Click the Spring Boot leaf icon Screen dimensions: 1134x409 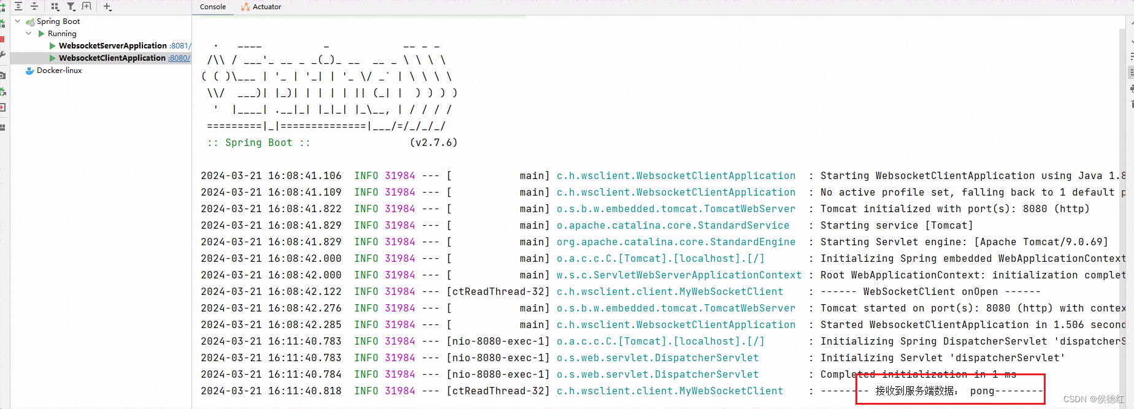(x=30, y=21)
